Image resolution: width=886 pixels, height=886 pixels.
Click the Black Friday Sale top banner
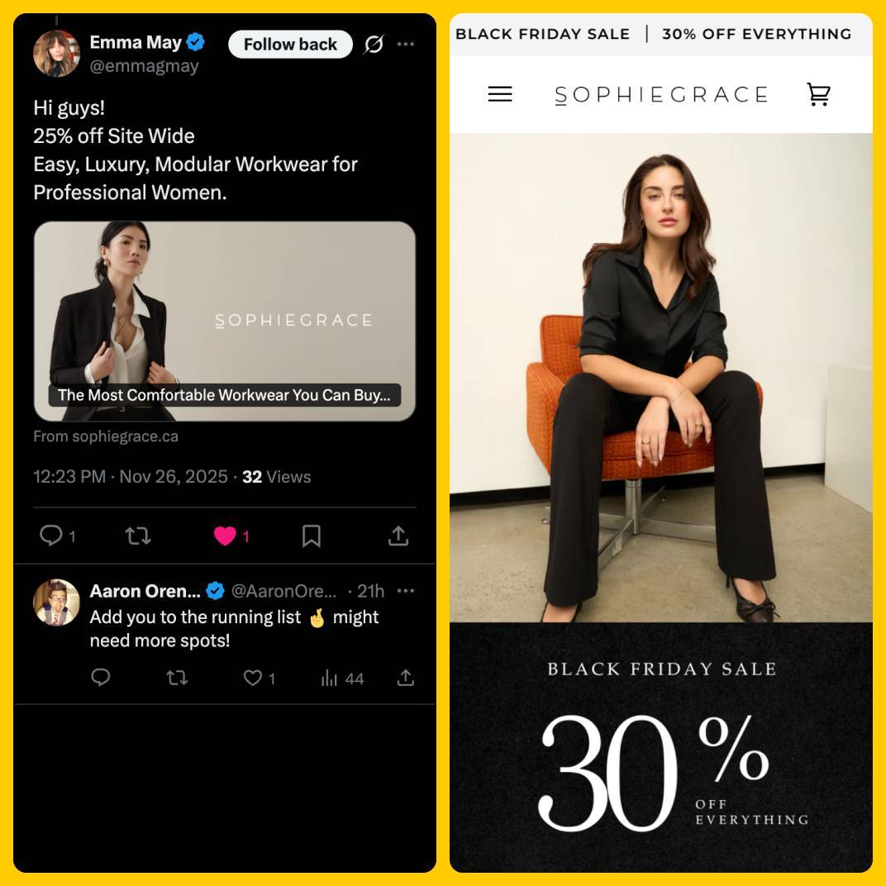click(x=654, y=34)
